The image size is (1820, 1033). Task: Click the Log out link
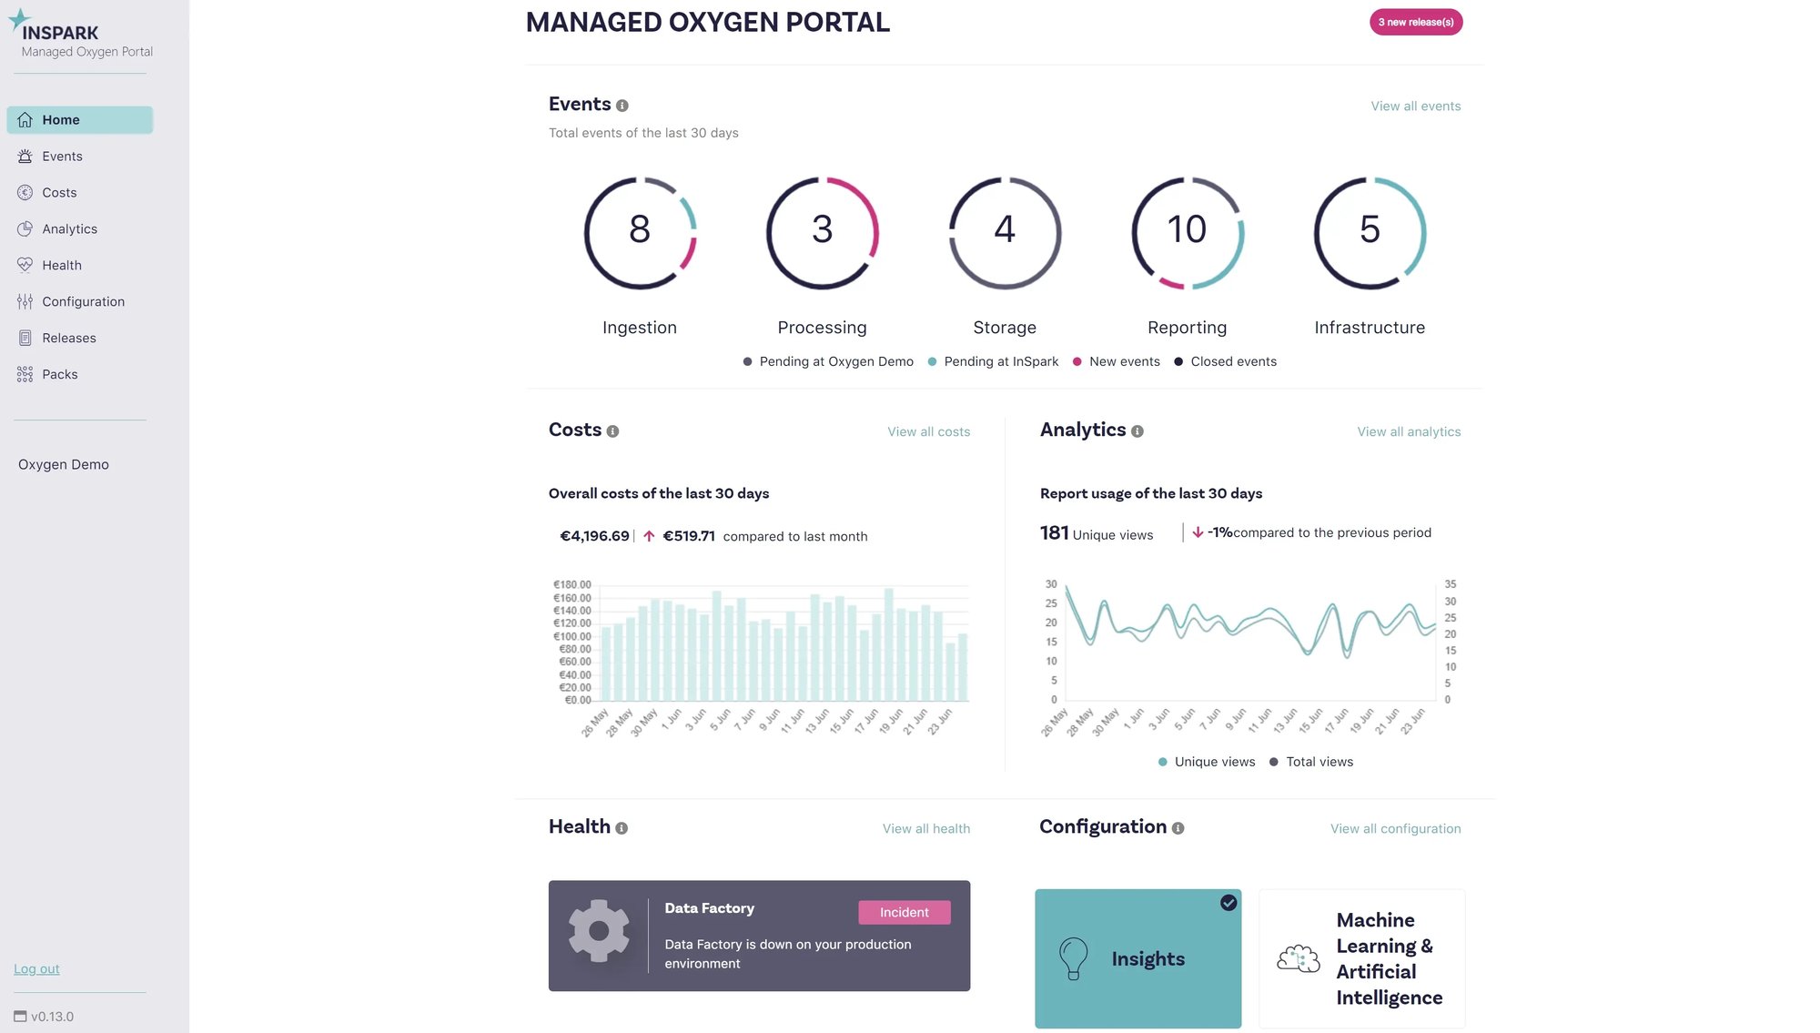36,969
